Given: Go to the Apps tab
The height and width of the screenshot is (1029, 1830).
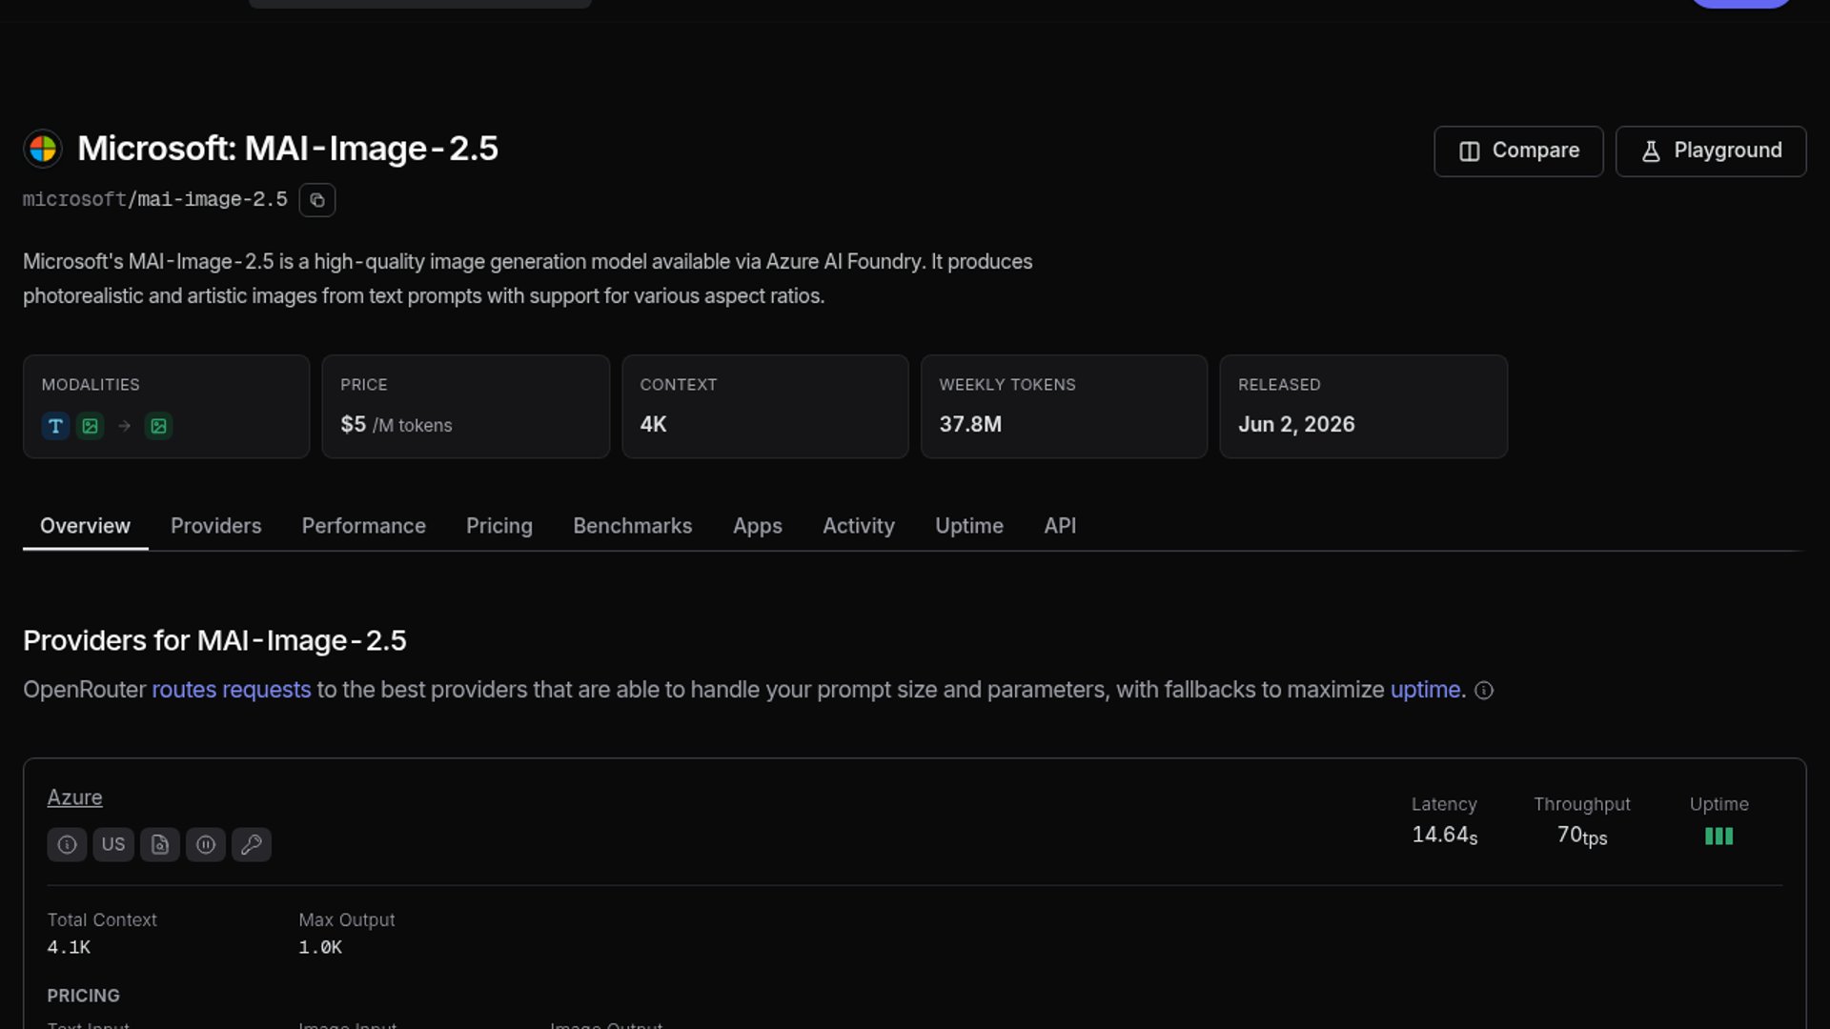Looking at the screenshot, I should point(757,526).
